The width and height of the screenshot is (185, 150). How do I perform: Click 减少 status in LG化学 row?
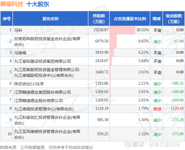pos(157,84)
